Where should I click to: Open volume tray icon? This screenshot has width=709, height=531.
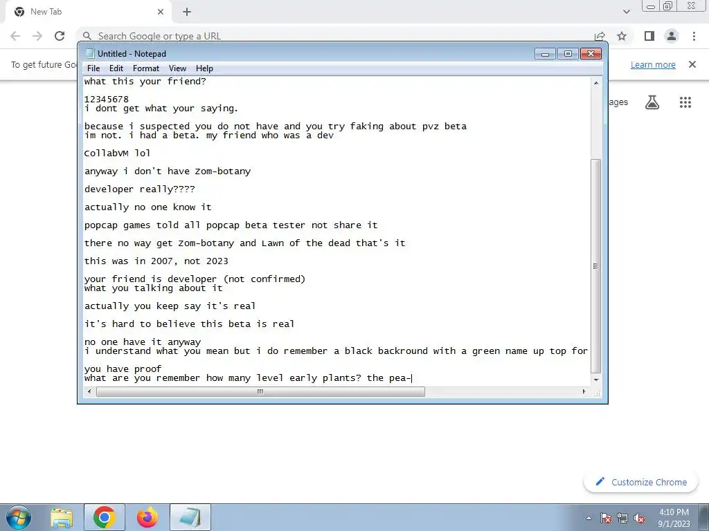pyautogui.click(x=639, y=518)
